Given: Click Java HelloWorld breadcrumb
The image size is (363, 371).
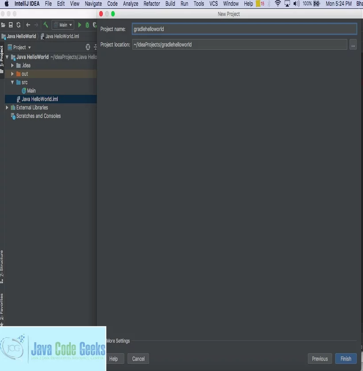Looking at the screenshot, I should (x=19, y=36).
